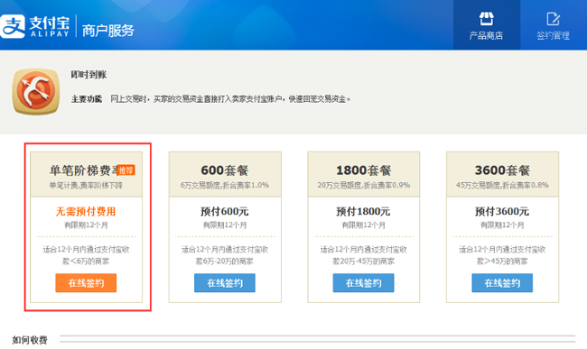
Task: Select the 3600套餐 plan heading
Action: [x=502, y=170]
